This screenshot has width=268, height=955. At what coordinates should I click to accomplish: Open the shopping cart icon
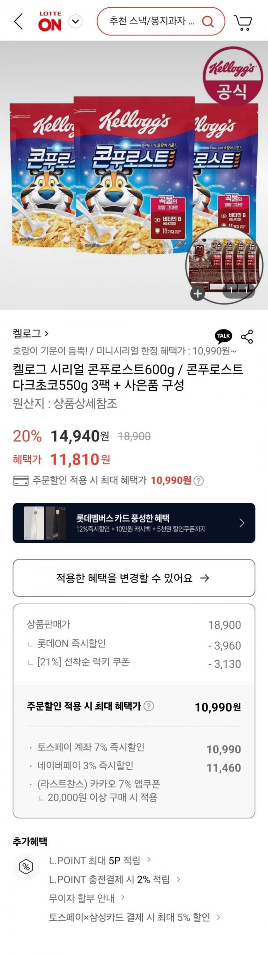(243, 22)
